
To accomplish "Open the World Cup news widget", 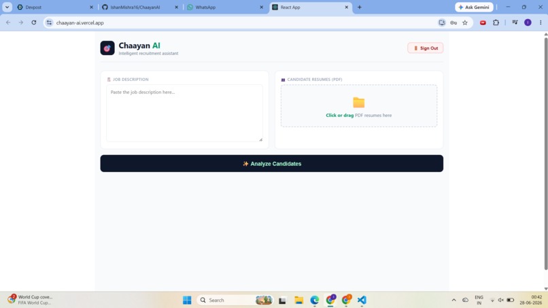I will pyautogui.click(x=31, y=300).
